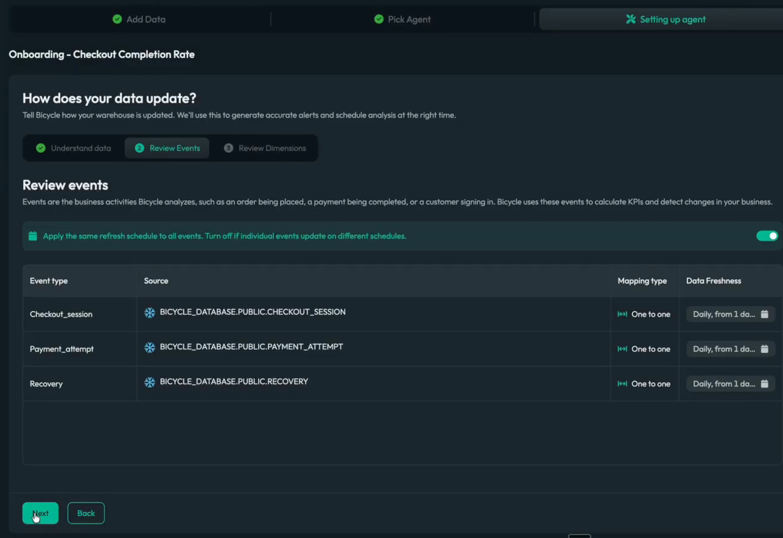783x538 pixels.
Task: Turn off the same refresh schedule toggle
Action: [x=767, y=236]
